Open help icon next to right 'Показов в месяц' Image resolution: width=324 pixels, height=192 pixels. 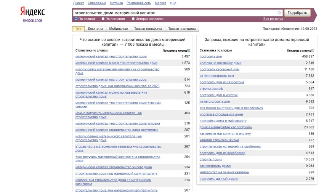[313, 51]
